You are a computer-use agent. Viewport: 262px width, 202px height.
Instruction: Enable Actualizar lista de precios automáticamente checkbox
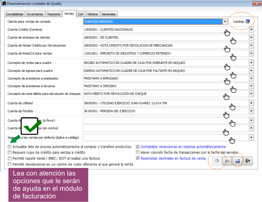coord(10,147)
